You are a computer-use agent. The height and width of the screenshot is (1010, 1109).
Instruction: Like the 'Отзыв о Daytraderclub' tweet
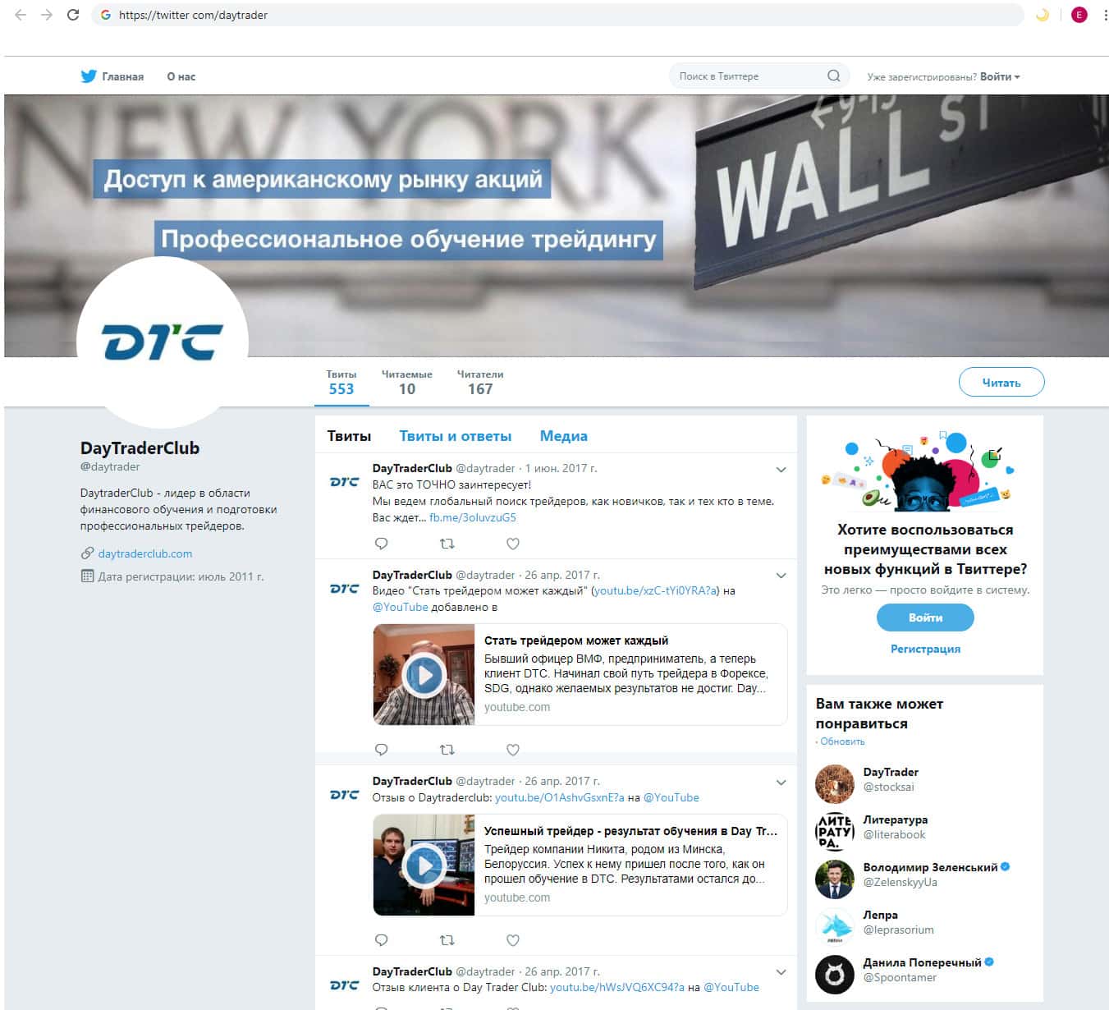[513, 940]
